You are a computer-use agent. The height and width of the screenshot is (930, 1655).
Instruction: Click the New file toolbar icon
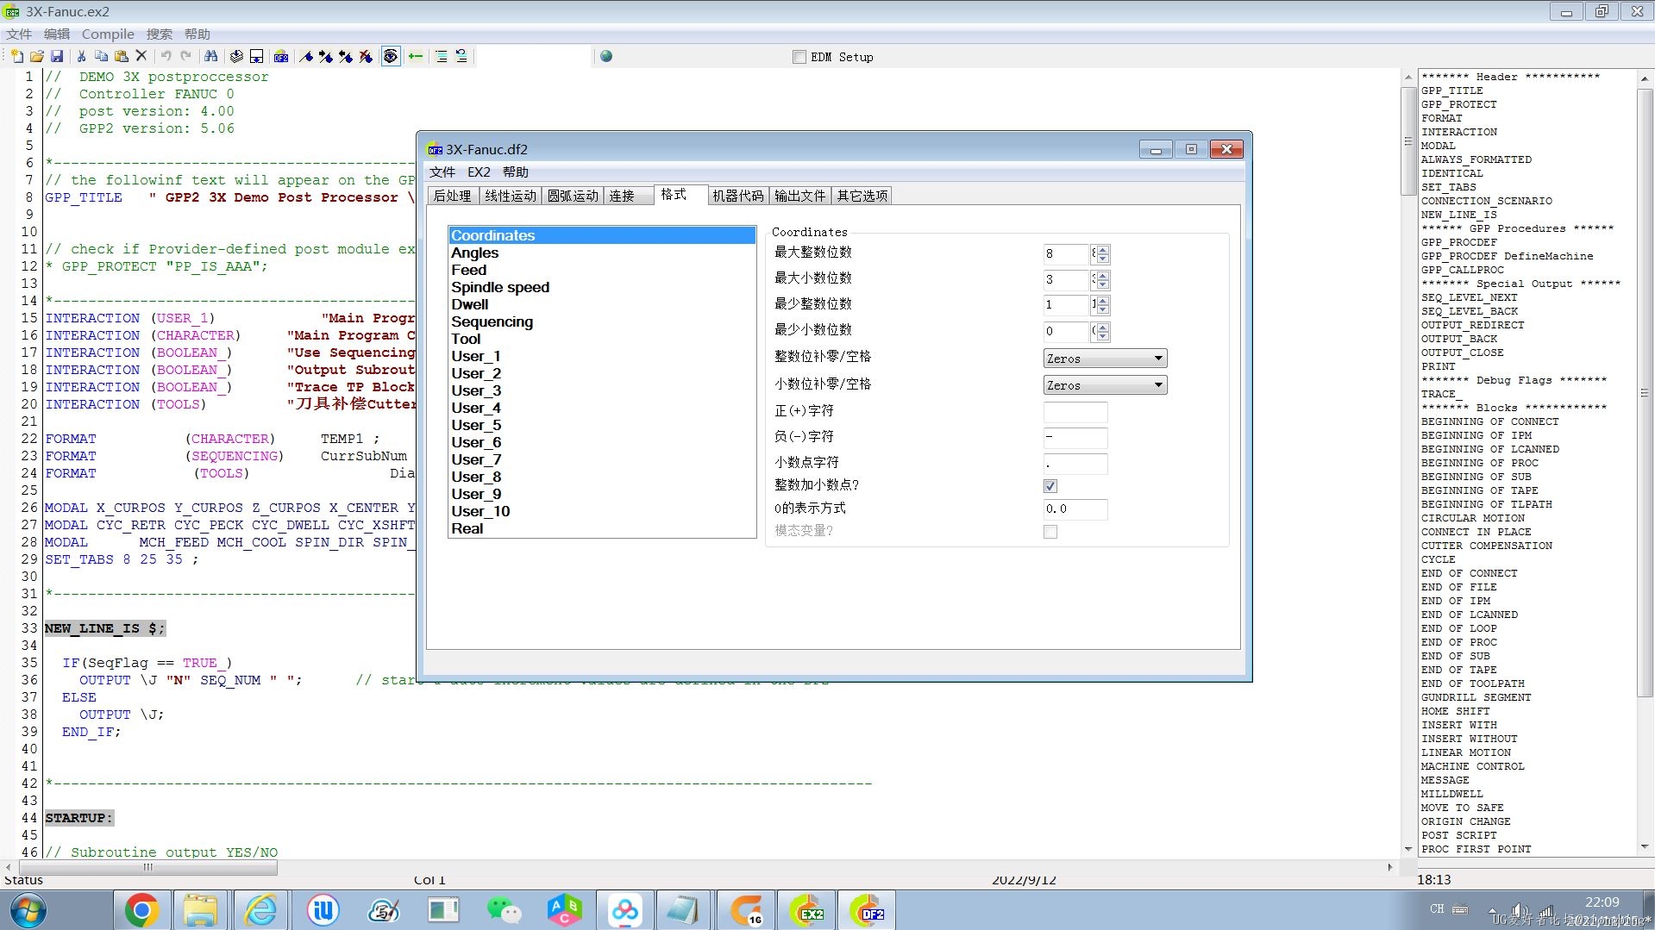pos(16,56)
